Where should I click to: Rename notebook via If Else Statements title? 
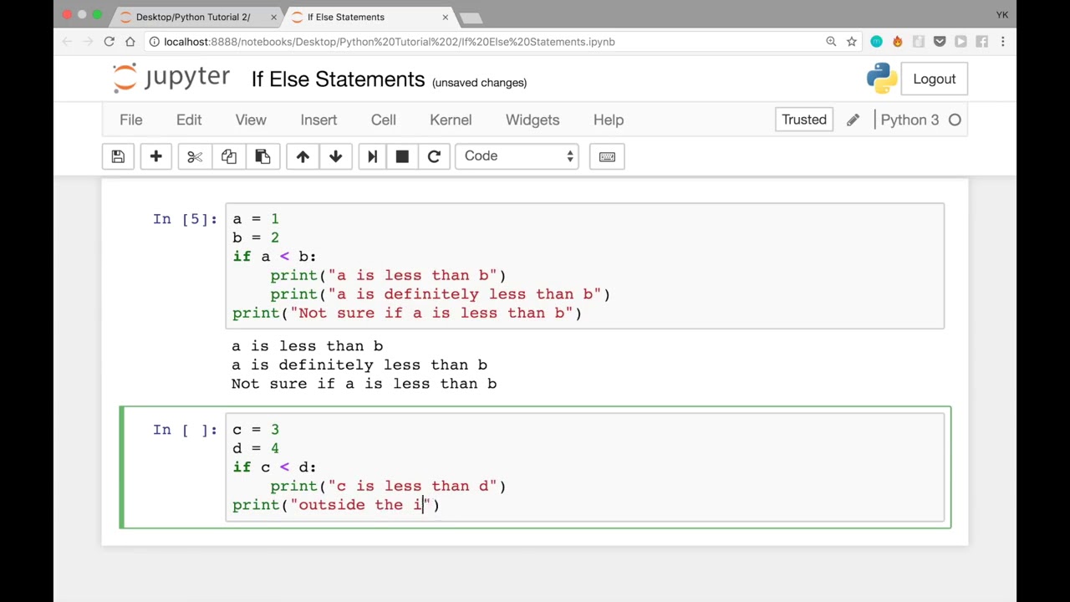click(338, 79)
